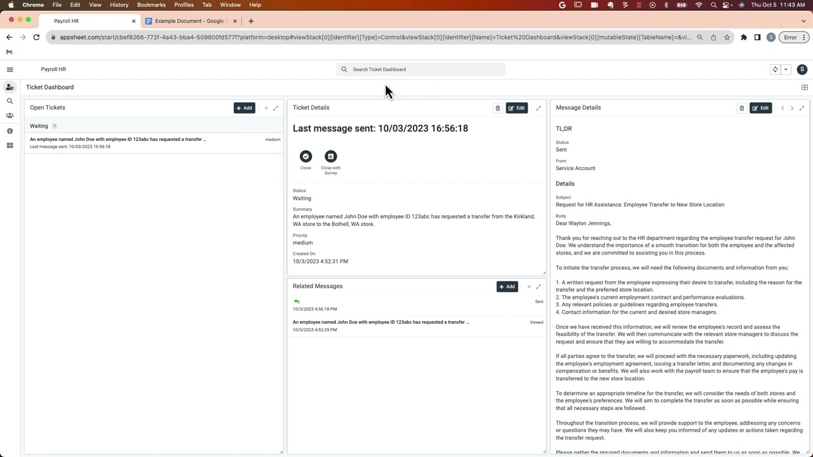This screenshot has width=813, height=457.
Task: Go back with browser back arrow
Action: [9, 37]
